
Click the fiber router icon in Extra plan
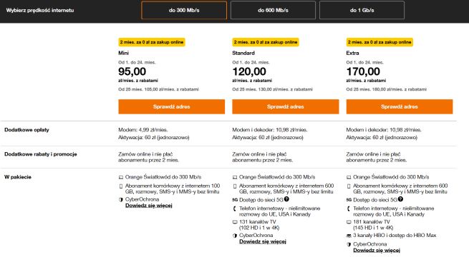[x=349, y=177]
